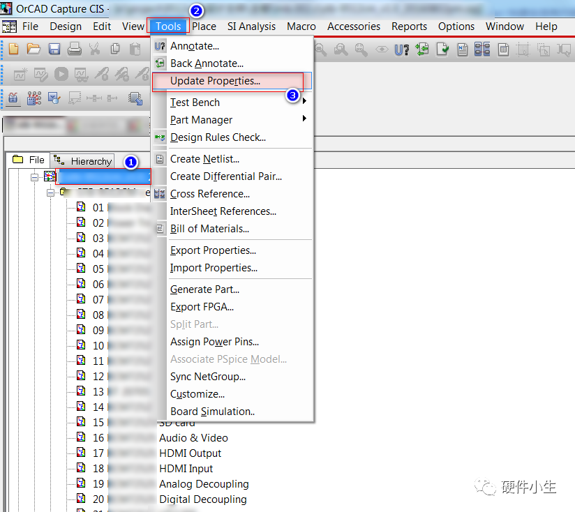Select Cross Reference menu entry
This screenshot has width=575, height=512.
[232, 194]
